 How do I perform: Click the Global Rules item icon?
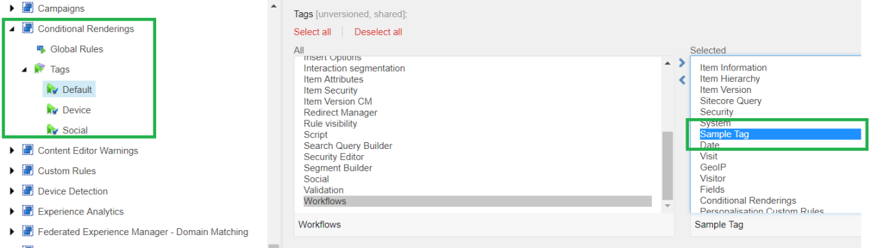tap(40, 49)
